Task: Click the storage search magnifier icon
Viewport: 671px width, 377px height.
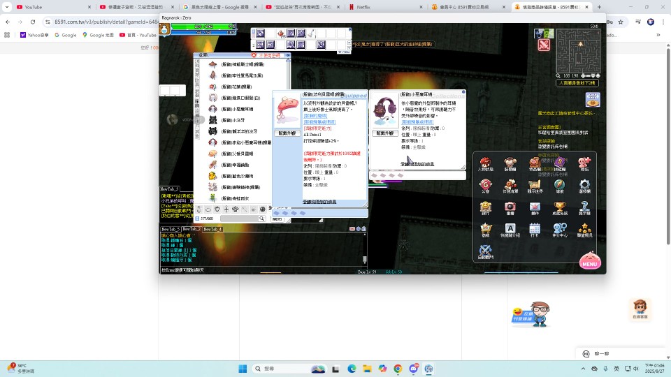Action: pos(262,219)
